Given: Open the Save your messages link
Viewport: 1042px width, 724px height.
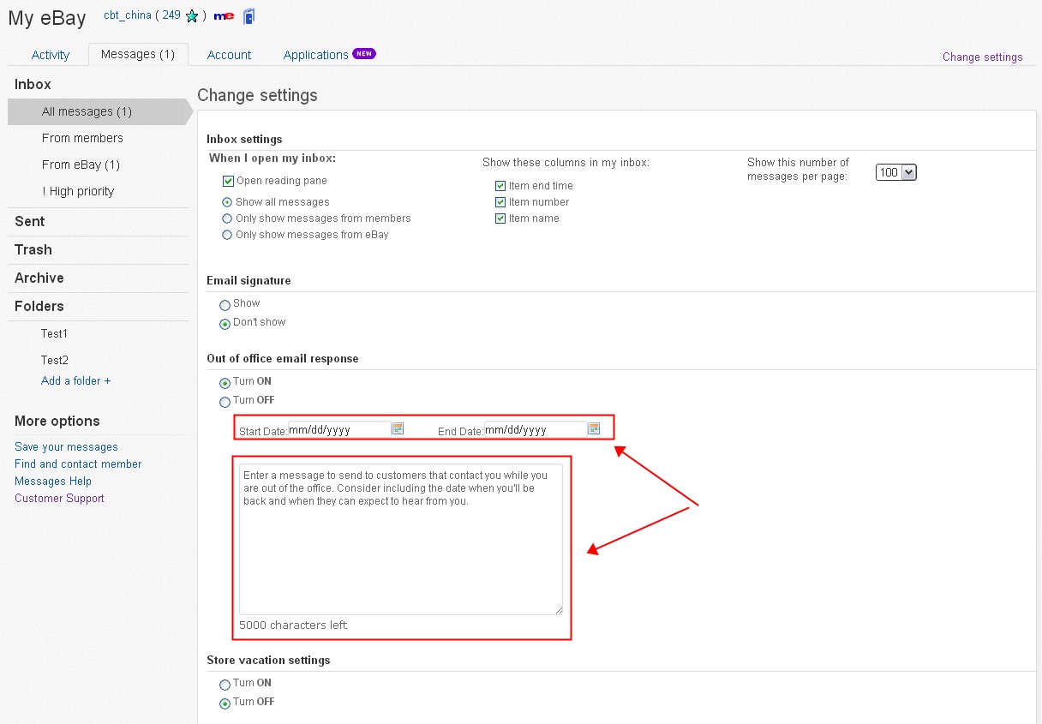Looking at the screenshot, I should [66, 446].
